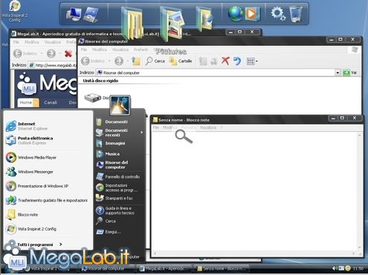Open back history dropdown arrow in Risorse del computer
368x275 pixels.
[x=109, y=61]
